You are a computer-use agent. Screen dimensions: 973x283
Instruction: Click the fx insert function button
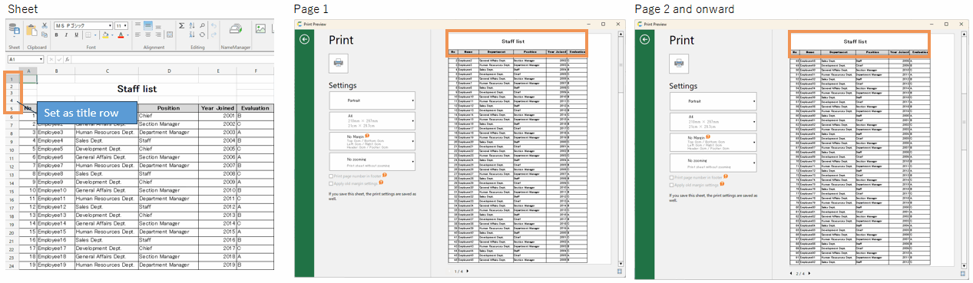point(67,59)
